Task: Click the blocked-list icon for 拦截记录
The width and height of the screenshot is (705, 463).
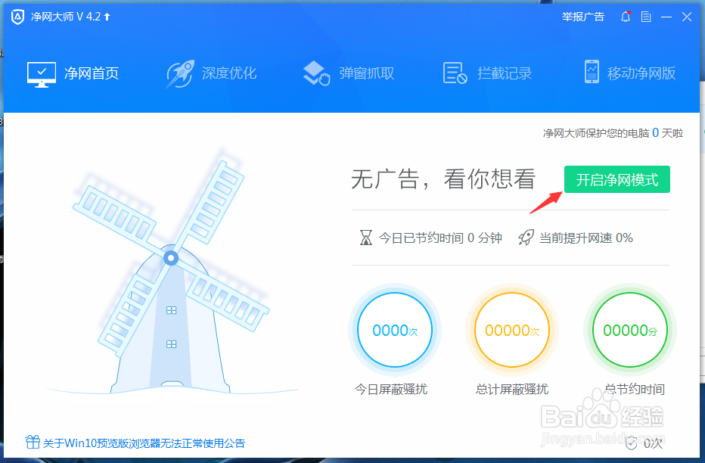Action: point(455,73)
